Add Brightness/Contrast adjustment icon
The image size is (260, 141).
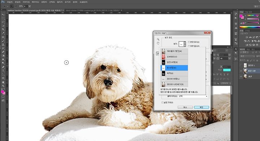(x=247, y=37)
